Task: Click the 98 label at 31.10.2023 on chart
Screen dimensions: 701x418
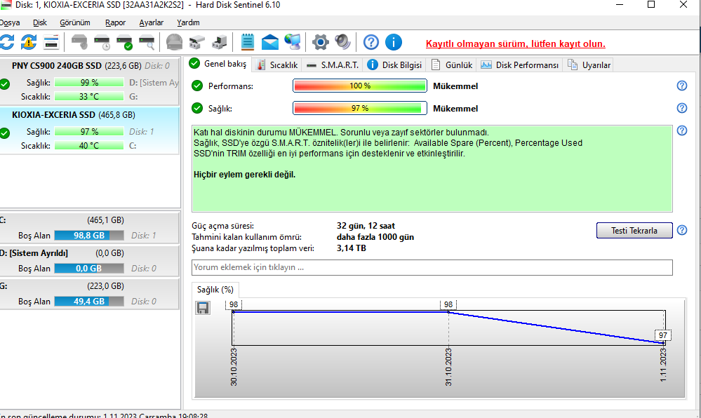Action: point(448,304)
